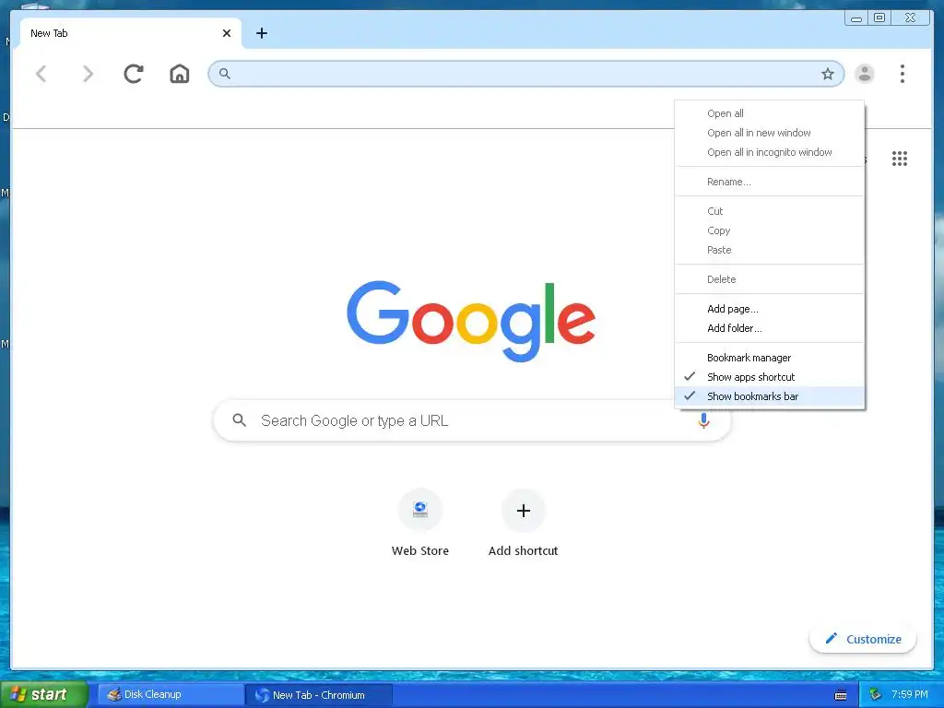This screenshot has width=944, height=708.
Task: Choose Add page... menu entry
Action: (x=770, y=309)
